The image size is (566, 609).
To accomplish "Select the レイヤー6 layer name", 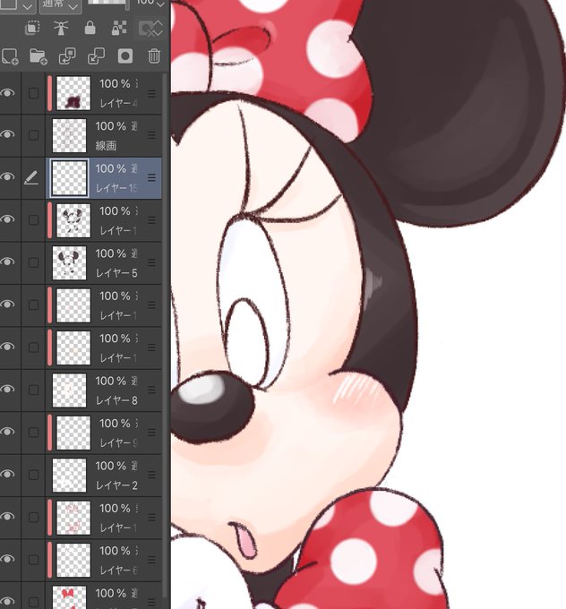I will click(118, 570).
